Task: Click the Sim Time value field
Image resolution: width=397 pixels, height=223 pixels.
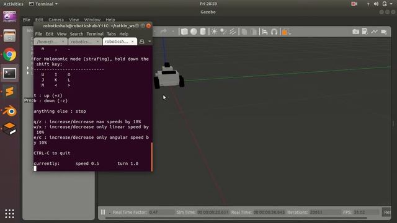Action: [x=213, y=212]
